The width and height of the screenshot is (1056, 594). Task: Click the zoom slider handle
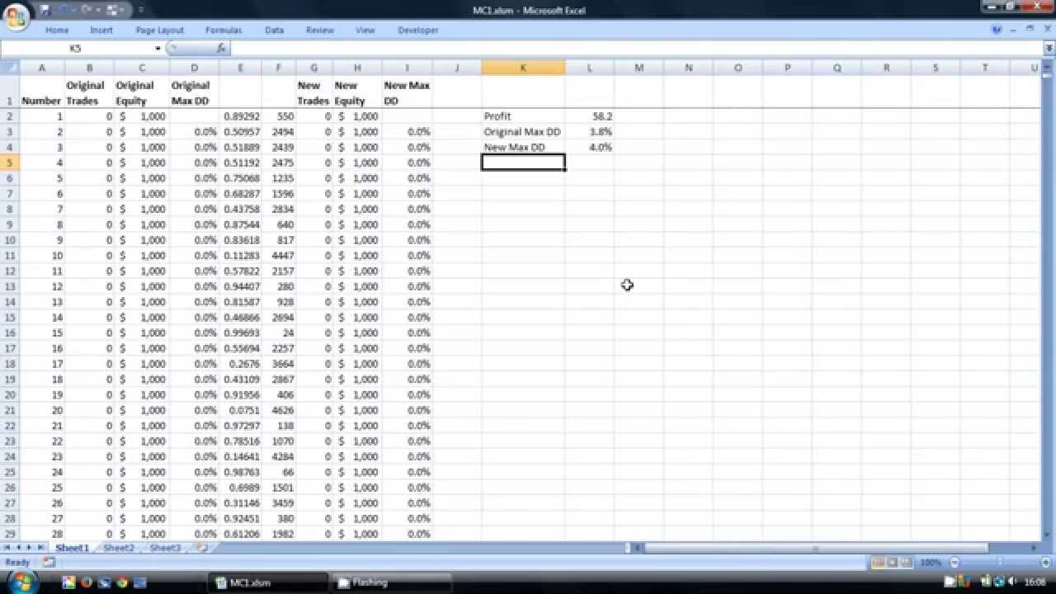point(1000,562)
